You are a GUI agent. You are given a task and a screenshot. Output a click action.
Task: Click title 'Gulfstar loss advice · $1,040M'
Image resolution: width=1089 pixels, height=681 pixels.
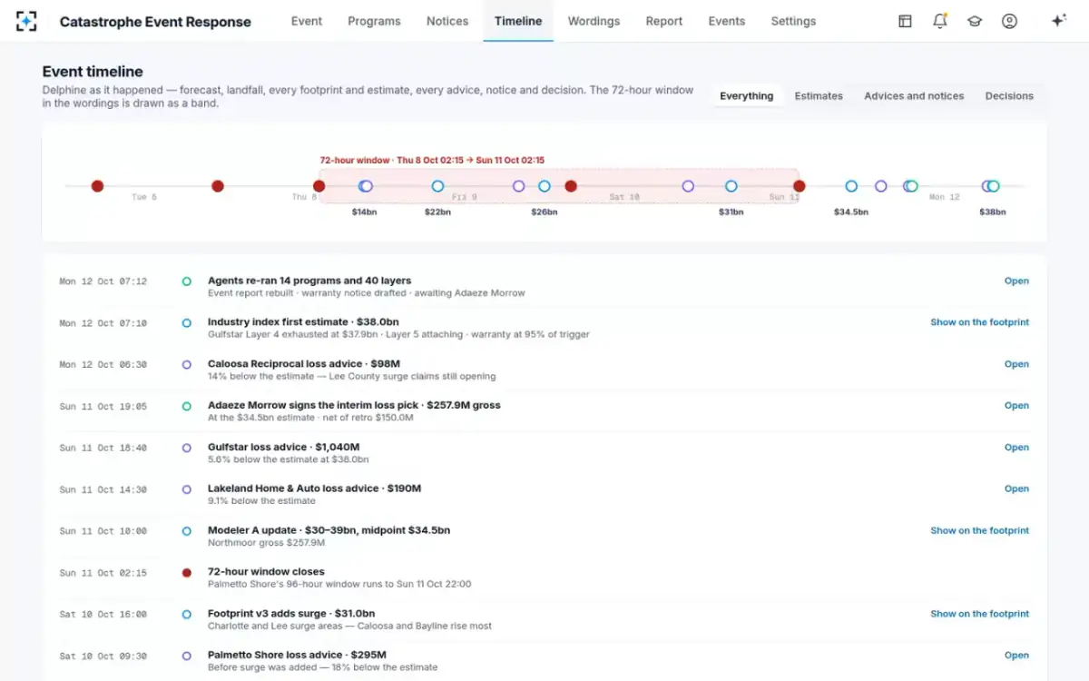coord(283,447)
